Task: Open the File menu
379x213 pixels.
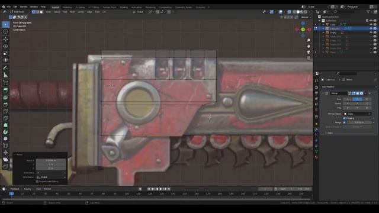Action: coord(9,7)
